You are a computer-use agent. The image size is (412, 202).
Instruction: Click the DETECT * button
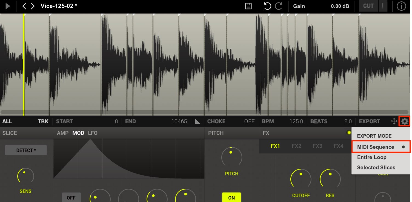(26, 150)
